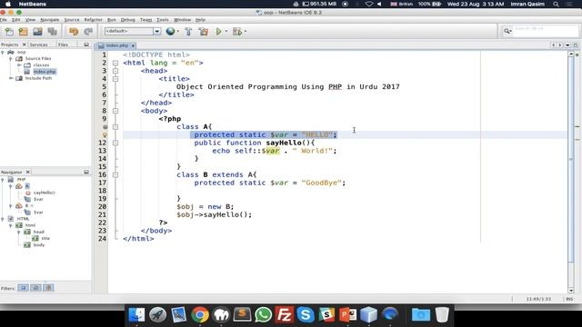Click the lightbulb hint icon in gutter
The height and width of the screenshot is (327, 582).
pos(105,135)
